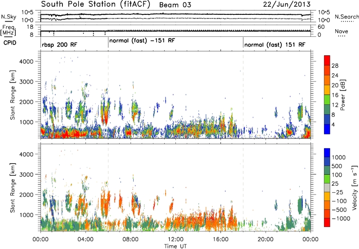Screen dimensions: 359x249
Task: Click the '08:00' time tick label
Action: (x=130, y=240)
